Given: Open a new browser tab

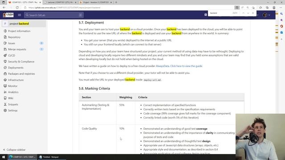Looking at the screenshot, I should tap(116, 2).
